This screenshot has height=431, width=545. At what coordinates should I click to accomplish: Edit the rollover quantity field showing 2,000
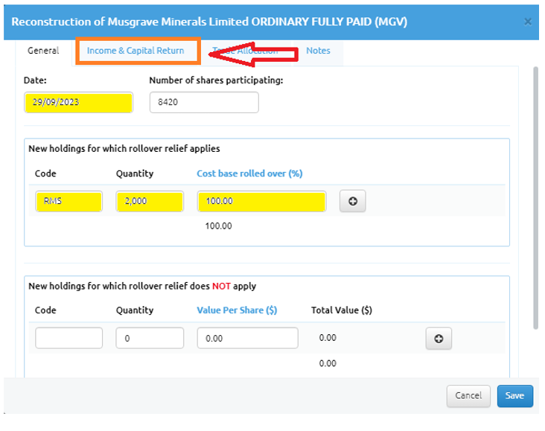[x=150, y=201]
